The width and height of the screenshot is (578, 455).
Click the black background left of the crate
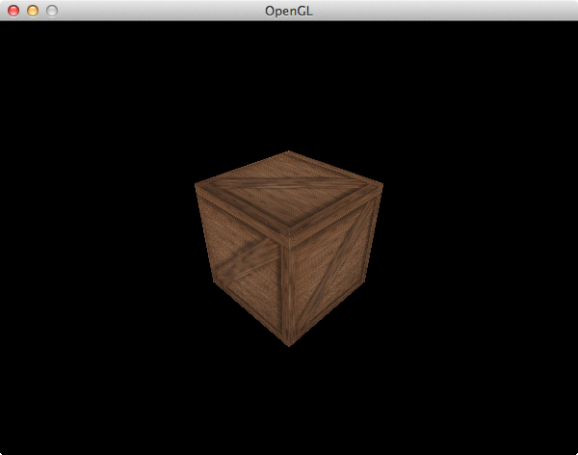pyautogui.click(x=96, y=251)
